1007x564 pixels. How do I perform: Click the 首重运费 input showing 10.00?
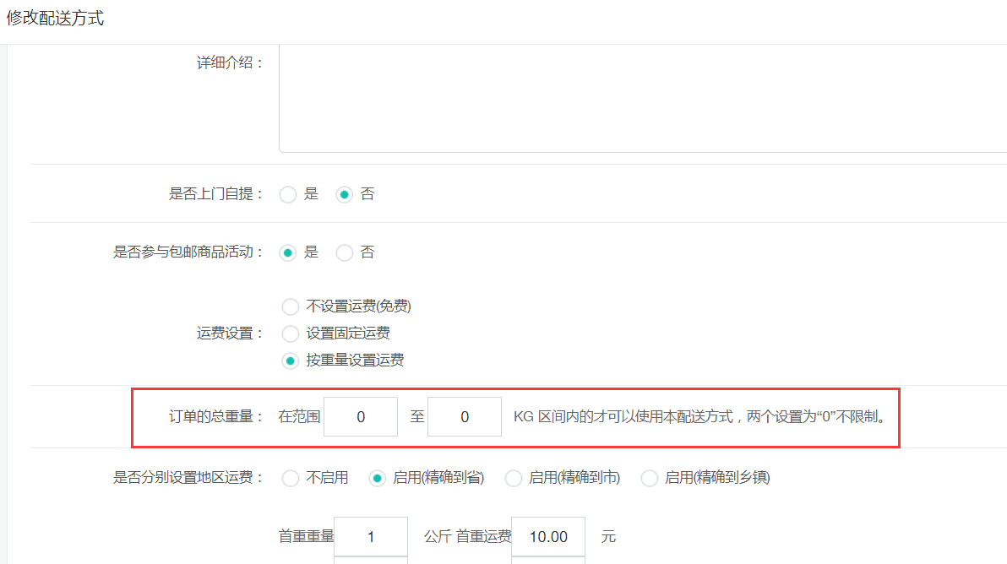coord(547,536)
